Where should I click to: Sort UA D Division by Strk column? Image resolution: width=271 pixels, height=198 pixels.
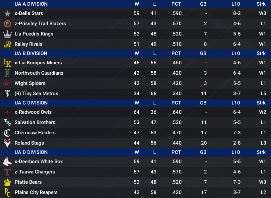point(261,152)
